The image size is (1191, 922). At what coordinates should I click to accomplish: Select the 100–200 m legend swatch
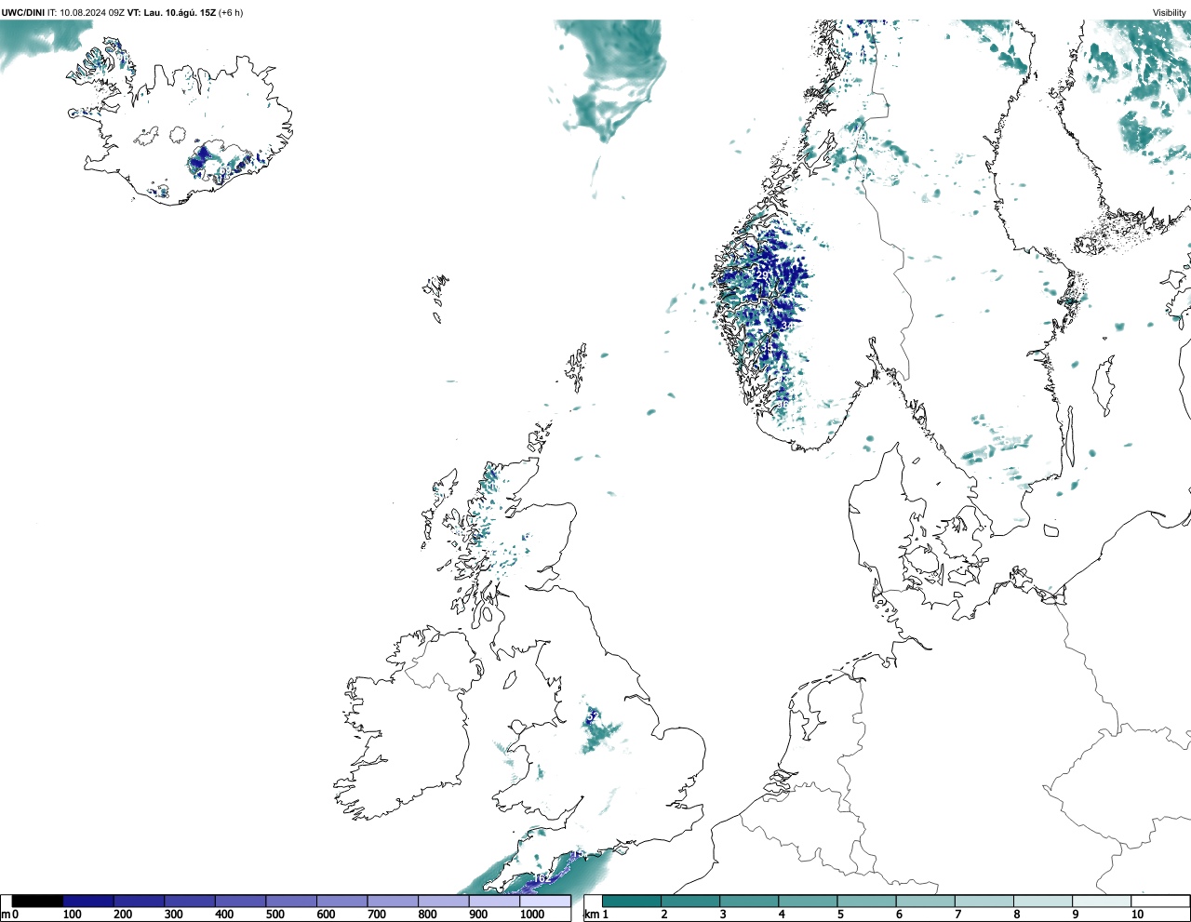coord(88,901)
